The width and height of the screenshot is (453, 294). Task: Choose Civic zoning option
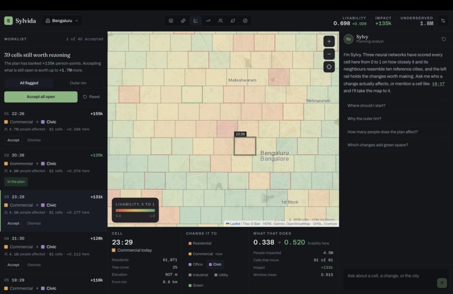point(215,264)
